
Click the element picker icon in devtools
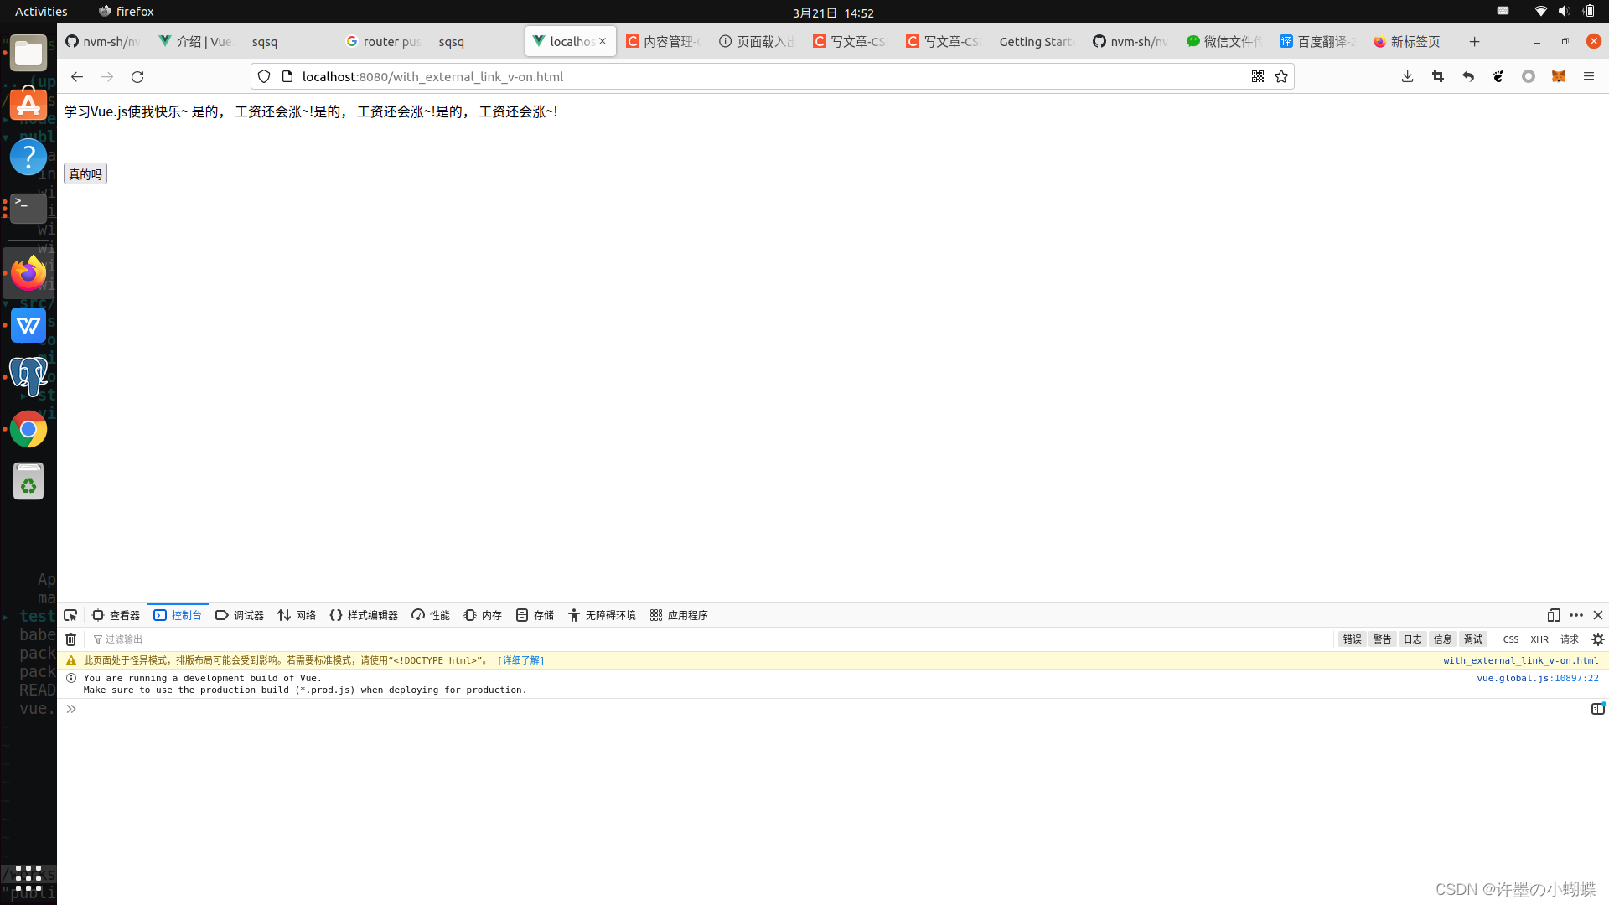(x=70, y=615)
